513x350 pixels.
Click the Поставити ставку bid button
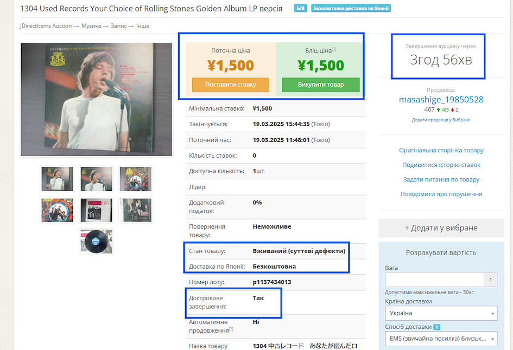[x=230, y=85]
